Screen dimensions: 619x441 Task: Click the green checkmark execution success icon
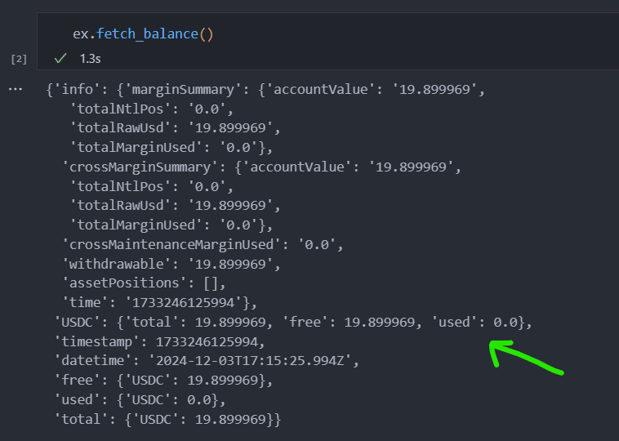coord(60,59)
